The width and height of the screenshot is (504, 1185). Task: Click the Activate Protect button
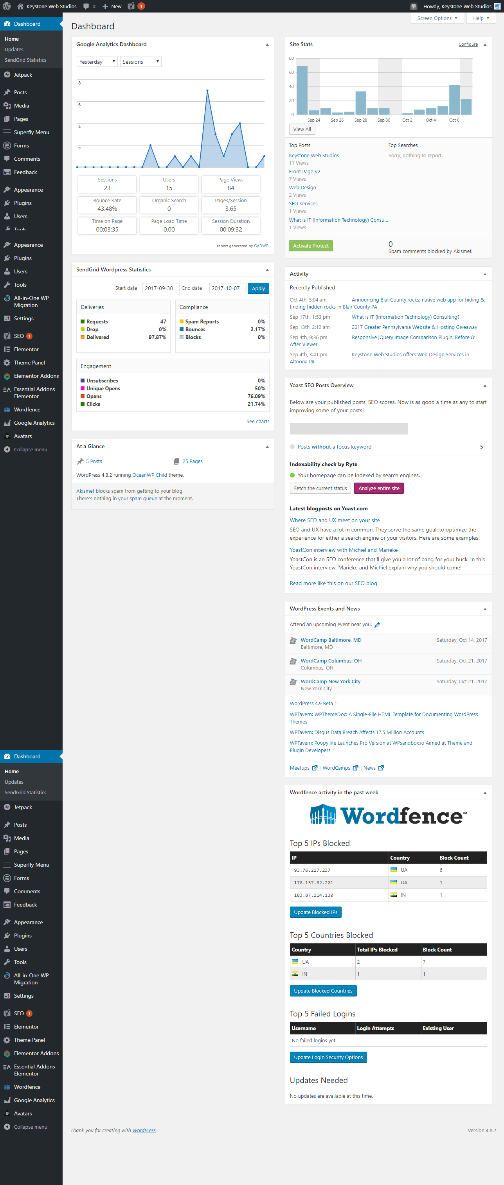[311, 246]
